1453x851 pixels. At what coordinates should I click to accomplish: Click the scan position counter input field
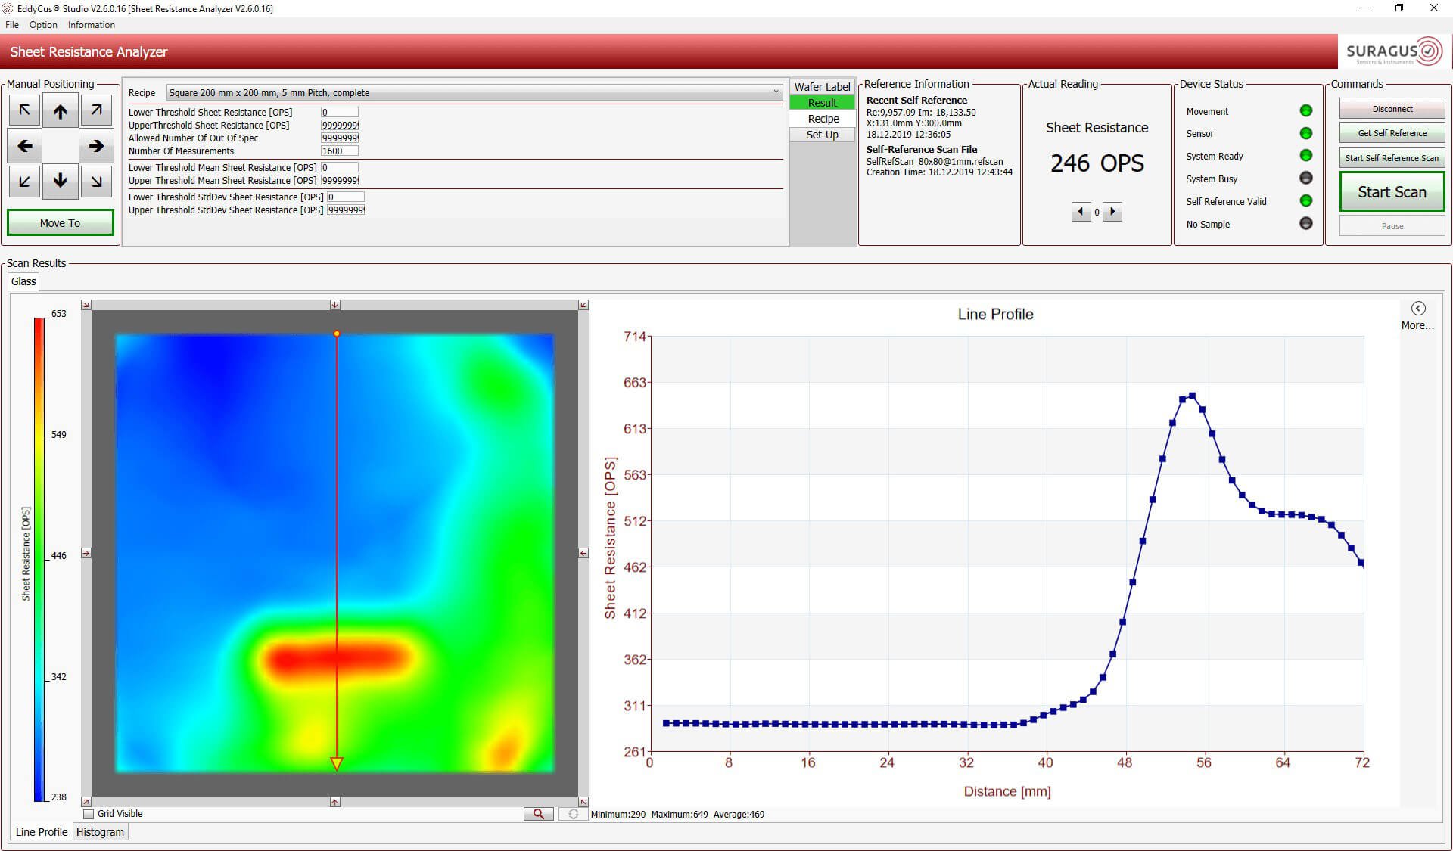coord(1095,212)
